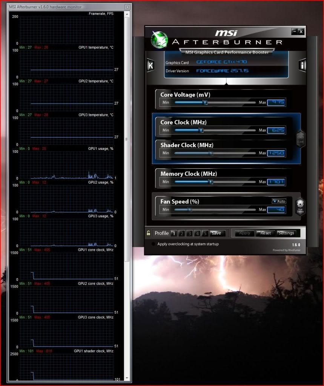Click the Memory Clock slider handle
Screen dimensions: 324x386
click(x=211, y=182)
